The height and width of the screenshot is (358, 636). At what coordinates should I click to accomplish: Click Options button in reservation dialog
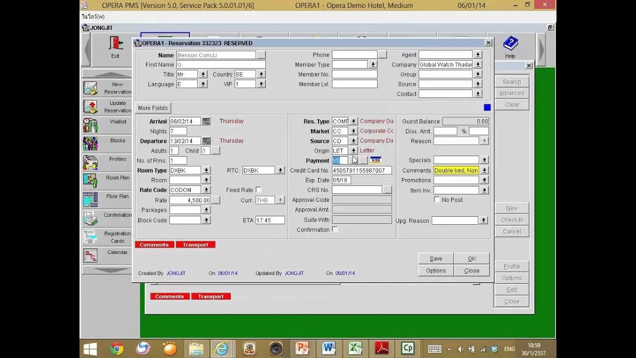tap(436, 271)
